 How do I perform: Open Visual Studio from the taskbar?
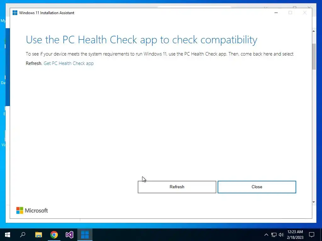[x=69, y=235]
